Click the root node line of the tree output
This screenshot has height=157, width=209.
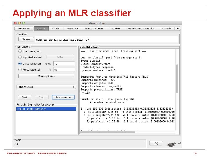click(127, 108)
